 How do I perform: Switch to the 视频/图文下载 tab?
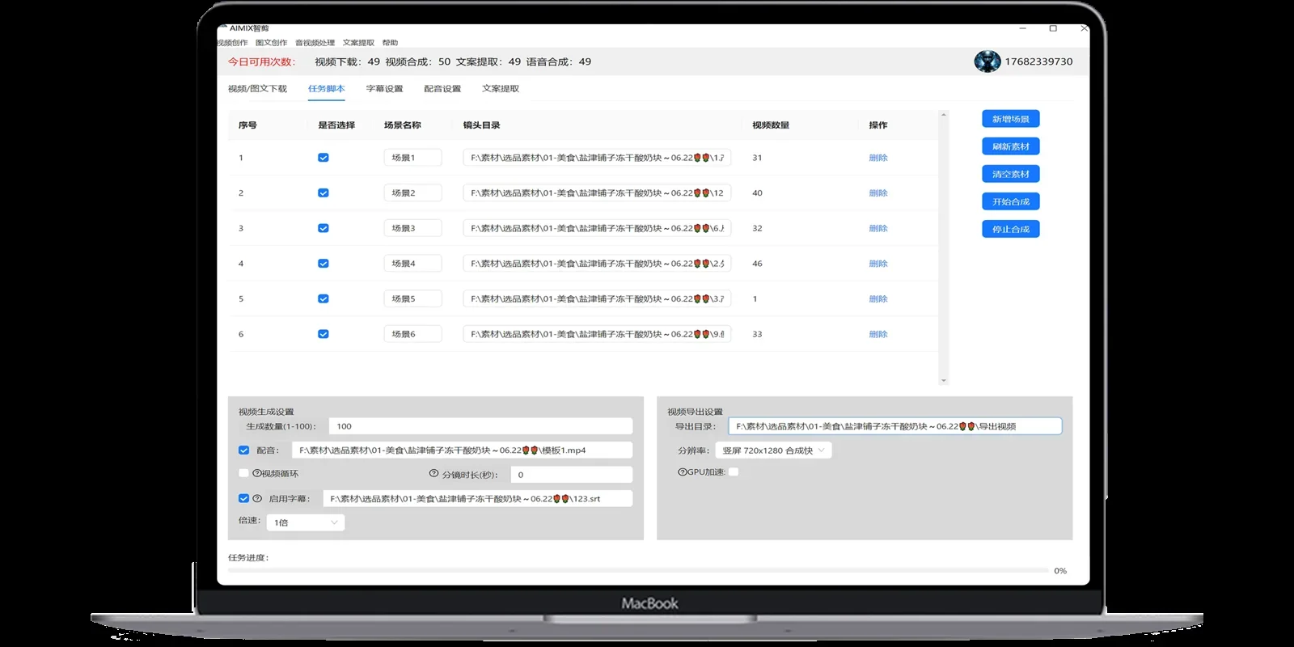tap(257, 89)
